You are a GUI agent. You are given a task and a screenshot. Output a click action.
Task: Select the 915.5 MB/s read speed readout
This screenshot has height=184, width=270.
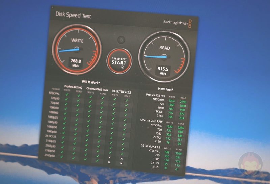click(163, 70)
